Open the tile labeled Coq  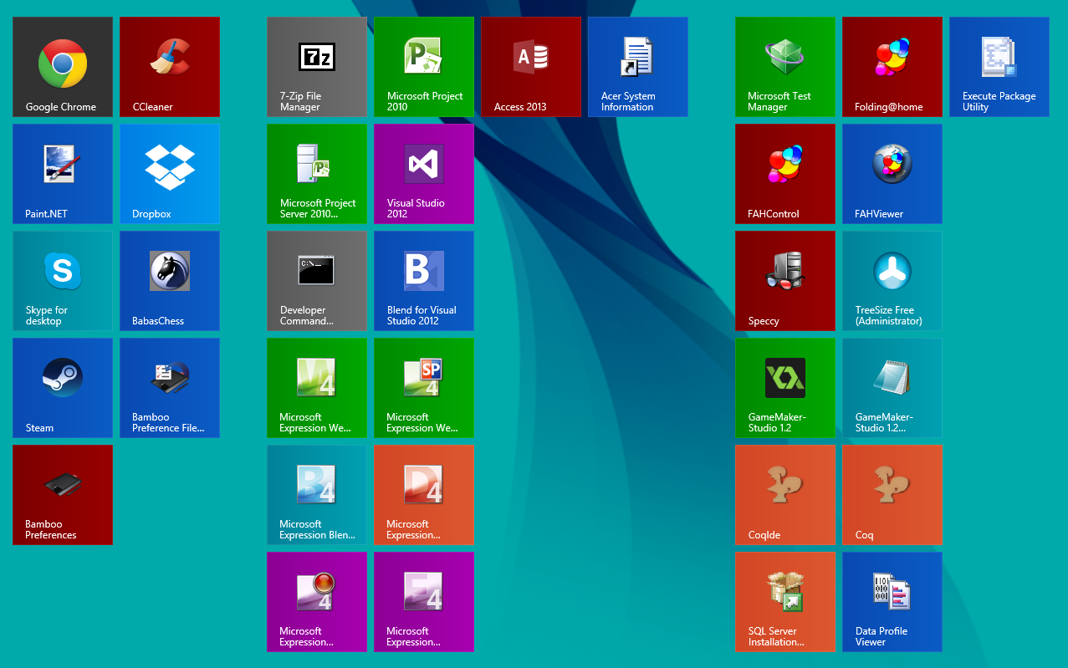click(892, 495)
